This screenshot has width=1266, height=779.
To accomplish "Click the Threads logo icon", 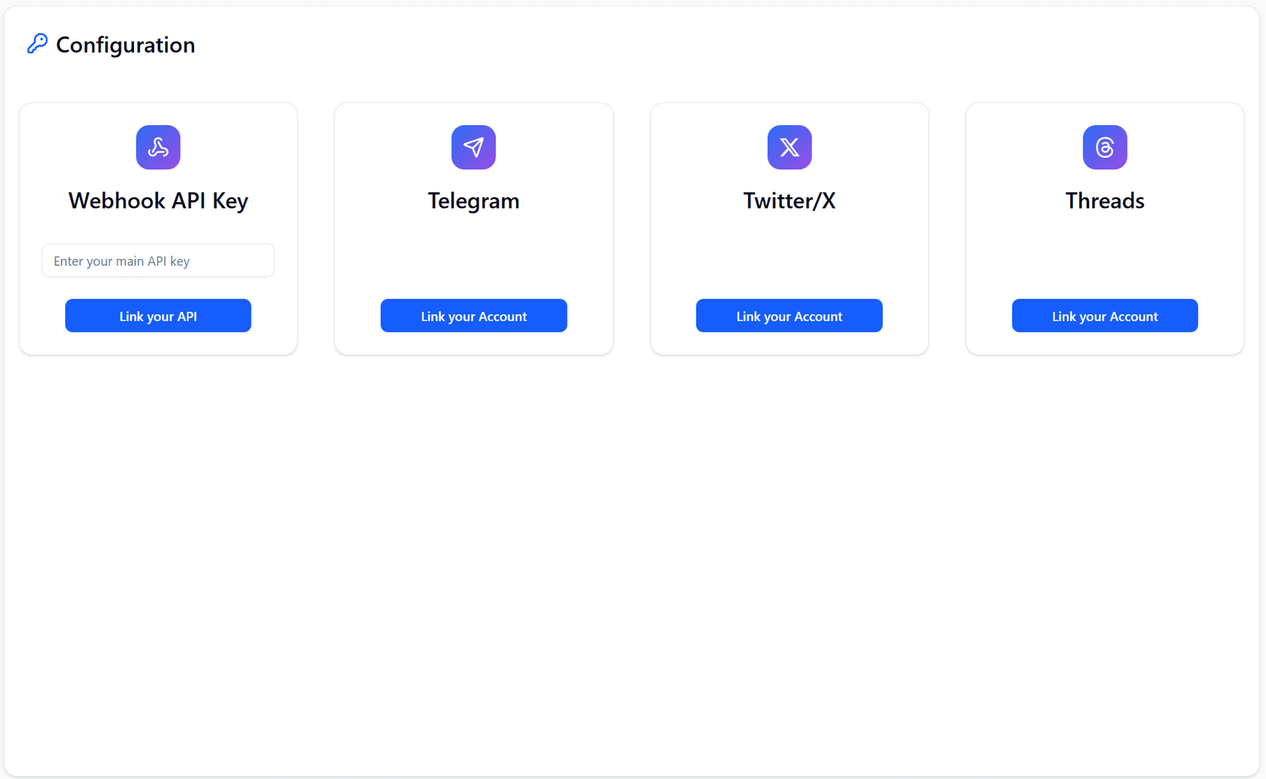I will click(1105, 147).
